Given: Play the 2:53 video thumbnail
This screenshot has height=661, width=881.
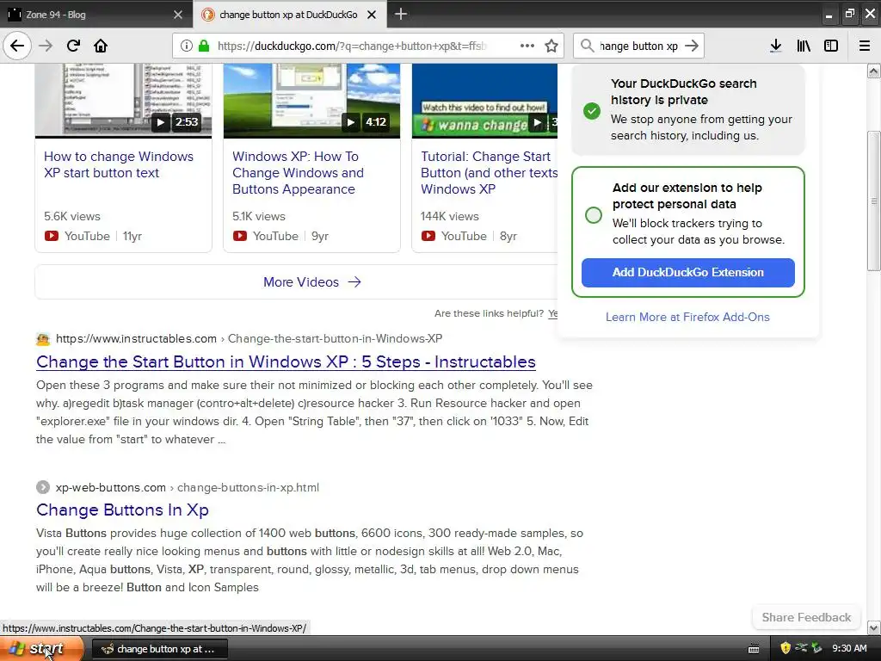Looking at the screenshot, I should [124, 100].
